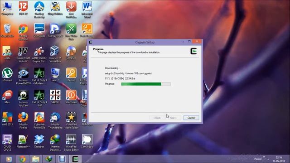The width and height of the screenshot is (290, 163).
Task: Select the SARDU desktop icon
Action: (x=55, y=97)
